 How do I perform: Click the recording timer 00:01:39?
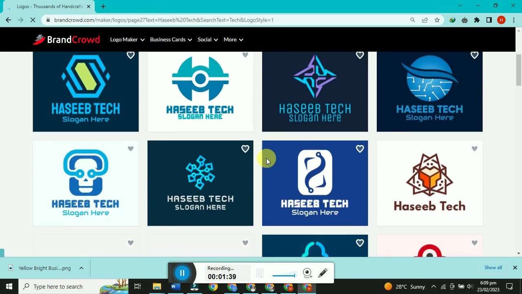(222, 277)
